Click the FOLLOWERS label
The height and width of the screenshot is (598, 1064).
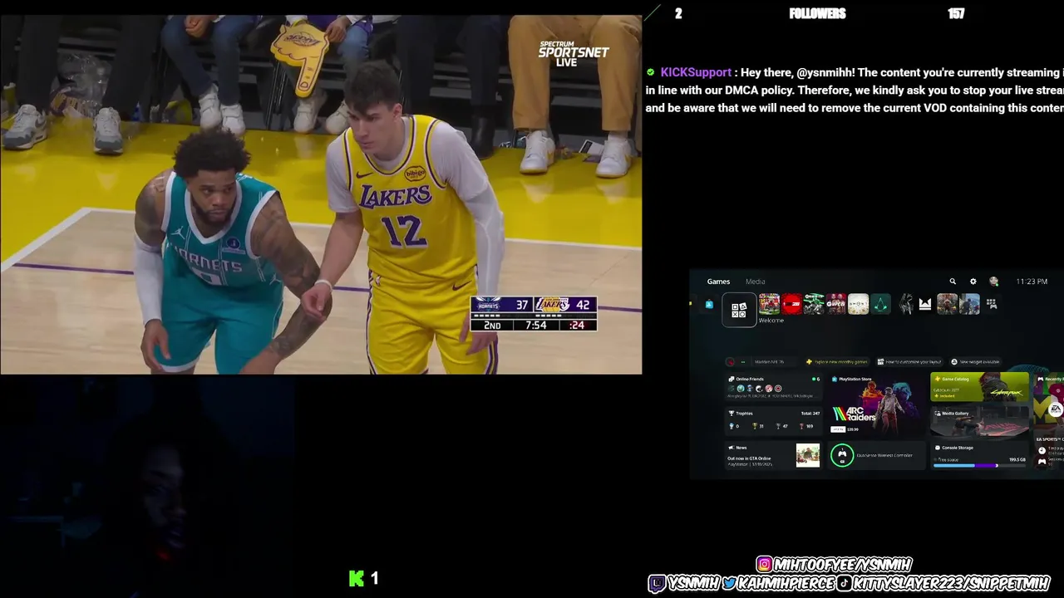(817, 13)
